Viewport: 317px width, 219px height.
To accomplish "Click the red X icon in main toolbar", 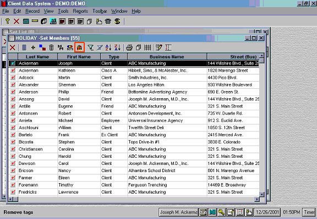I will pyautogui.click(x=17, y=21).
